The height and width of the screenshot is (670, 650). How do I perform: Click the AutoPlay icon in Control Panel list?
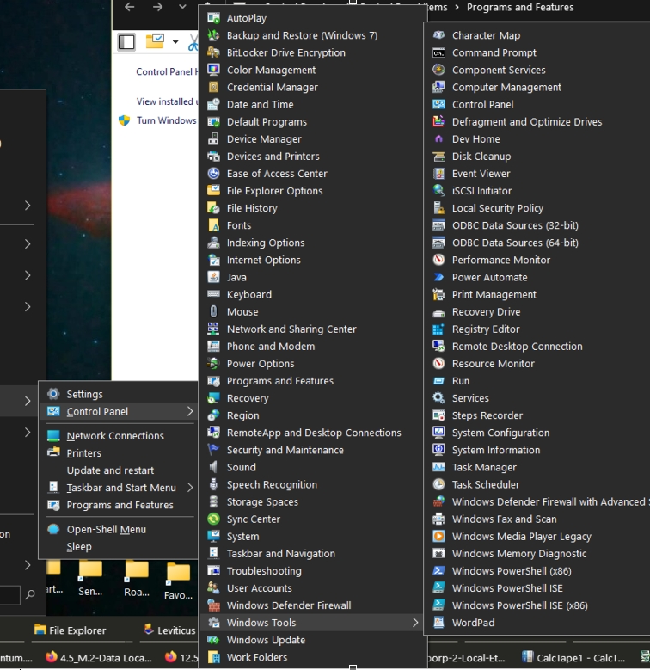tap(213, 18)
